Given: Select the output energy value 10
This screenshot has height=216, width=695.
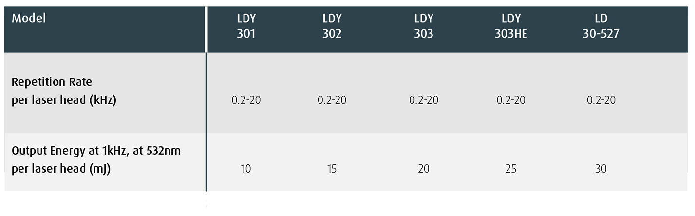Looking at the screenshot, I should [x=246, y=169].
